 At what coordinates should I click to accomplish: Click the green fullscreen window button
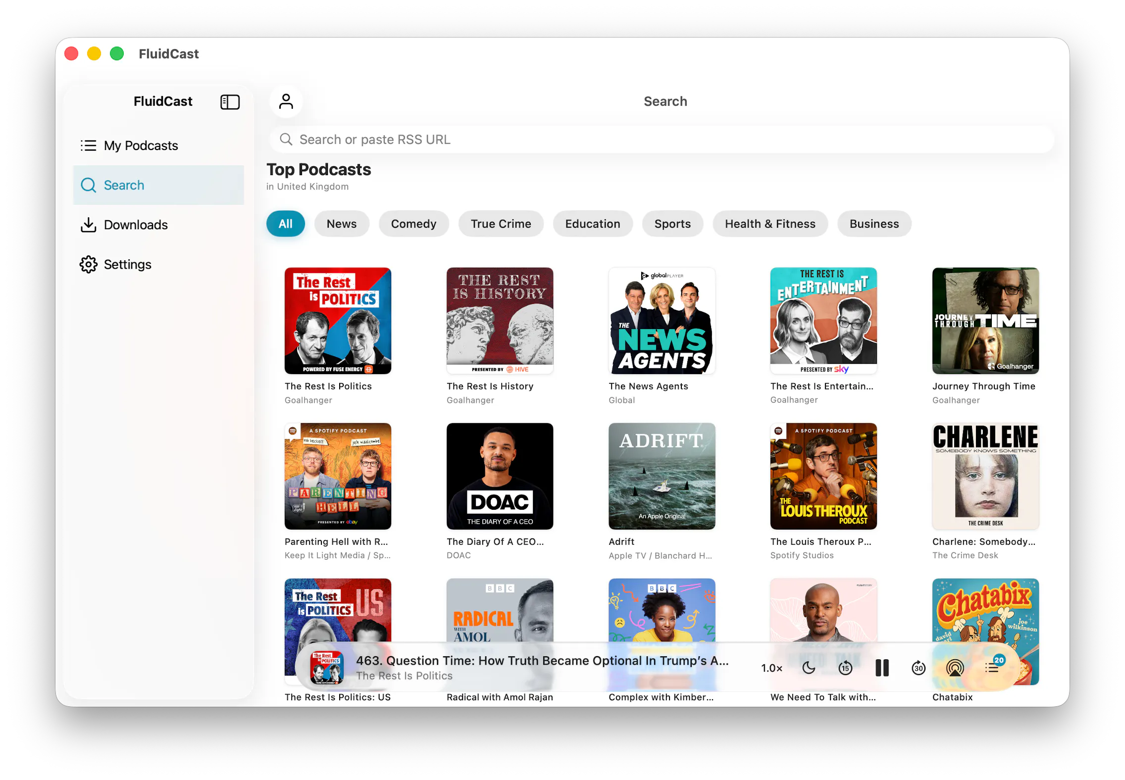[117, 53]
